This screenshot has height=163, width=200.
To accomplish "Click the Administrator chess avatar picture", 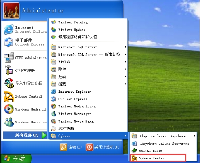I will point(11,11).
